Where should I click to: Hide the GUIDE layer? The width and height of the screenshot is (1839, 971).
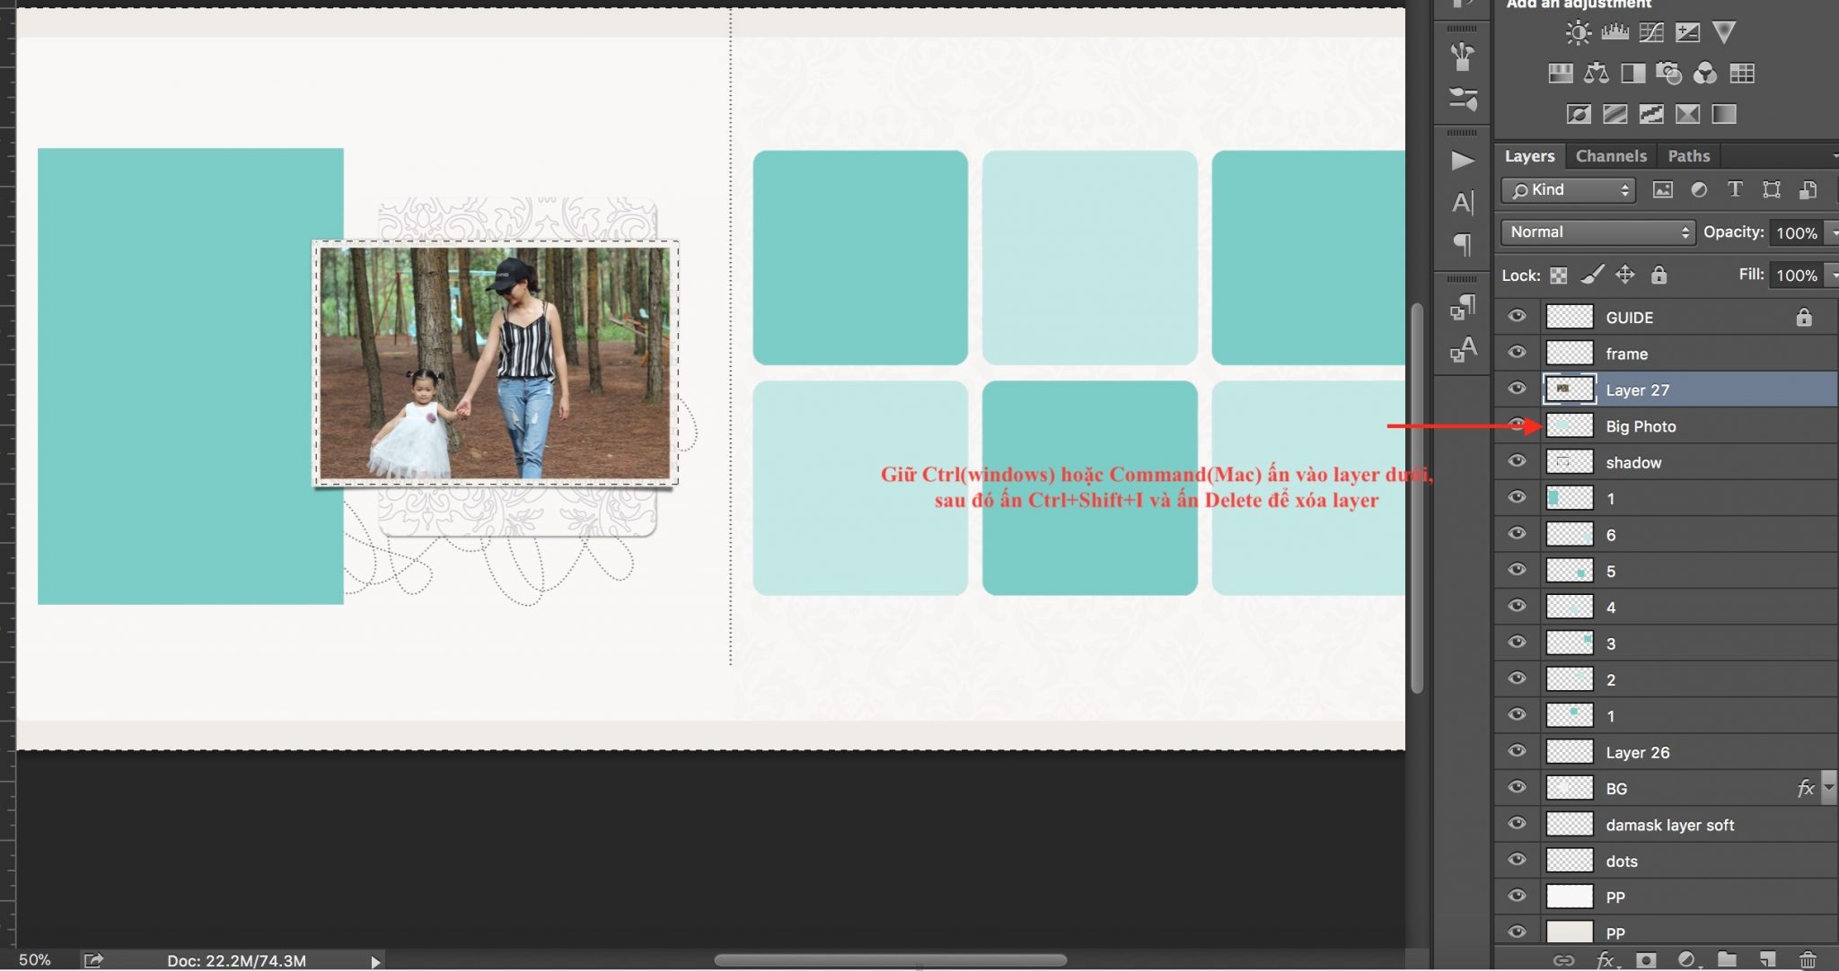click(1518, 317)
